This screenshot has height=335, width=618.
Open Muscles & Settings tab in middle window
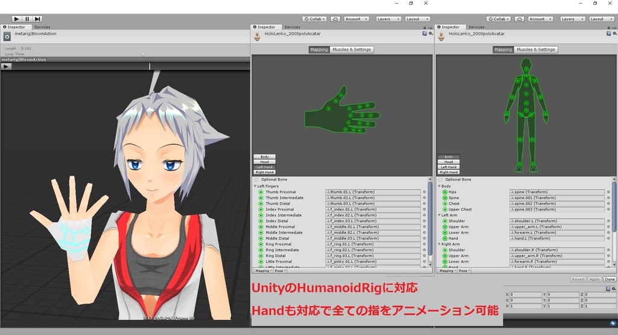(x=352, y=49)
